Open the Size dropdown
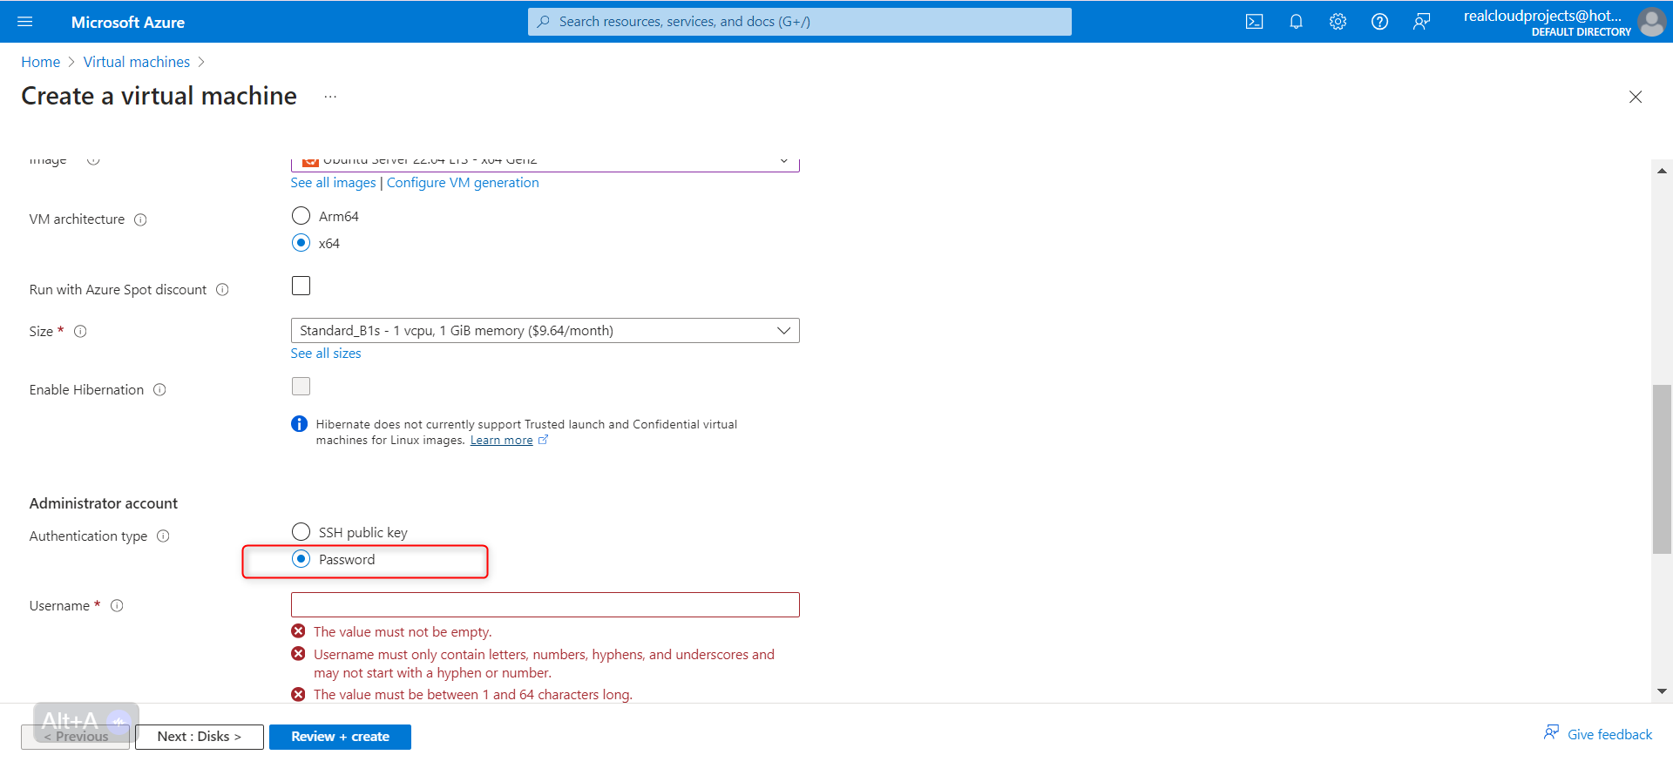1673x775 pixels. coord(545,331)
